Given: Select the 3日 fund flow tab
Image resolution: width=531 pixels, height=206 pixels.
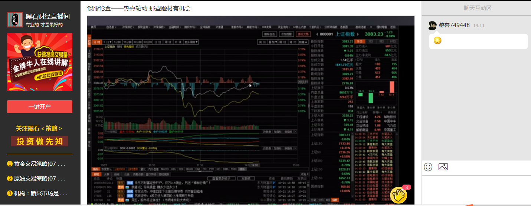Looking at the screenshot, I should click(371, 41).
